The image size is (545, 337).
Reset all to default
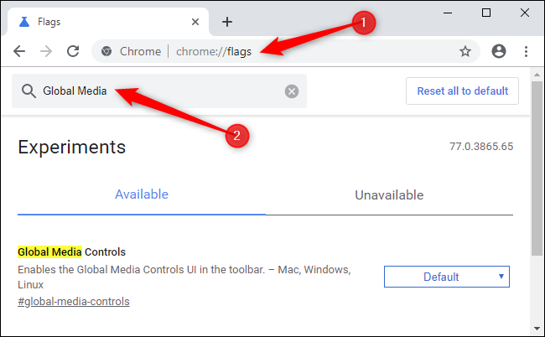tap(462, 91)
